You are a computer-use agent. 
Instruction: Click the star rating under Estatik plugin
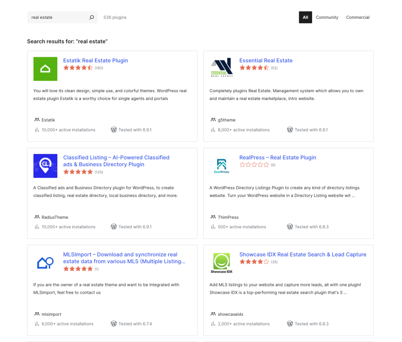[78, 68]
